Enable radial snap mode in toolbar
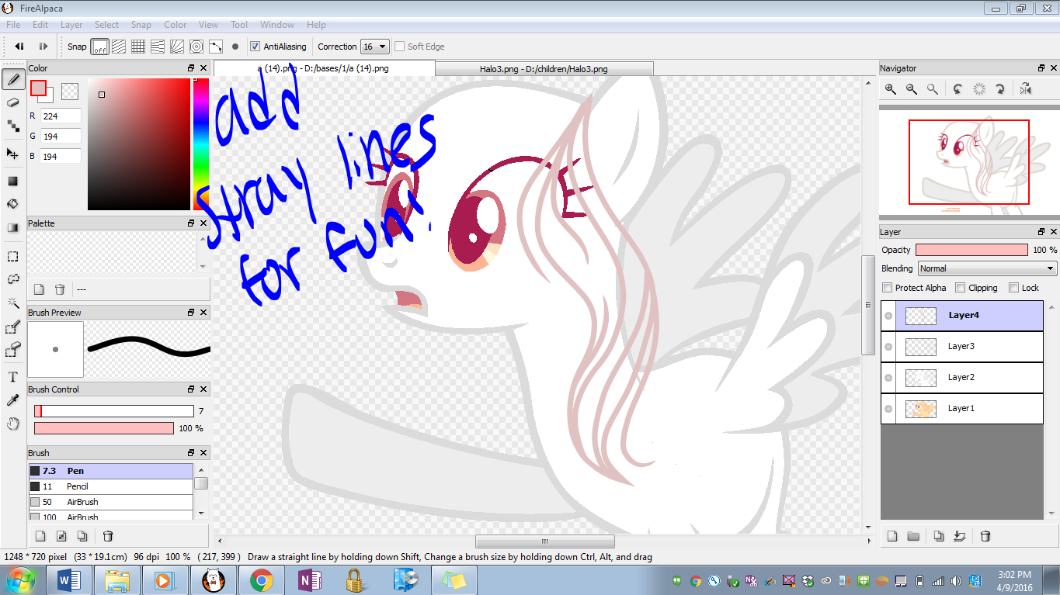 pyautogui.click(x=196, y=47)
